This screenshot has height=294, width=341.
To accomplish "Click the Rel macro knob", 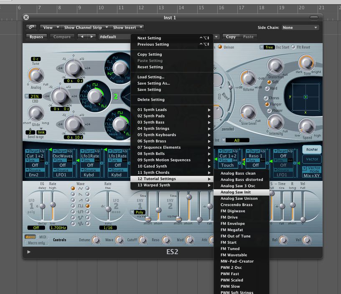I will coord(283,240).
